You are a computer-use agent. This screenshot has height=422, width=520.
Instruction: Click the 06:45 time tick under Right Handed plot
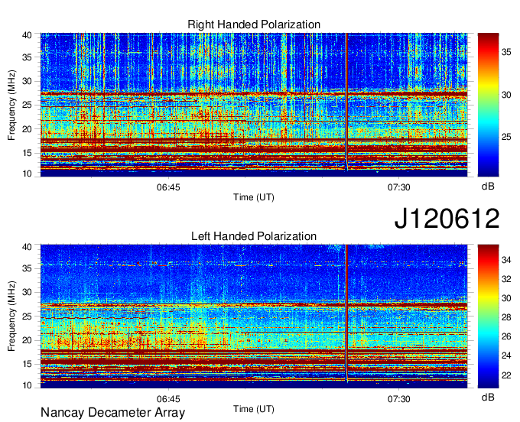[168, 187]
